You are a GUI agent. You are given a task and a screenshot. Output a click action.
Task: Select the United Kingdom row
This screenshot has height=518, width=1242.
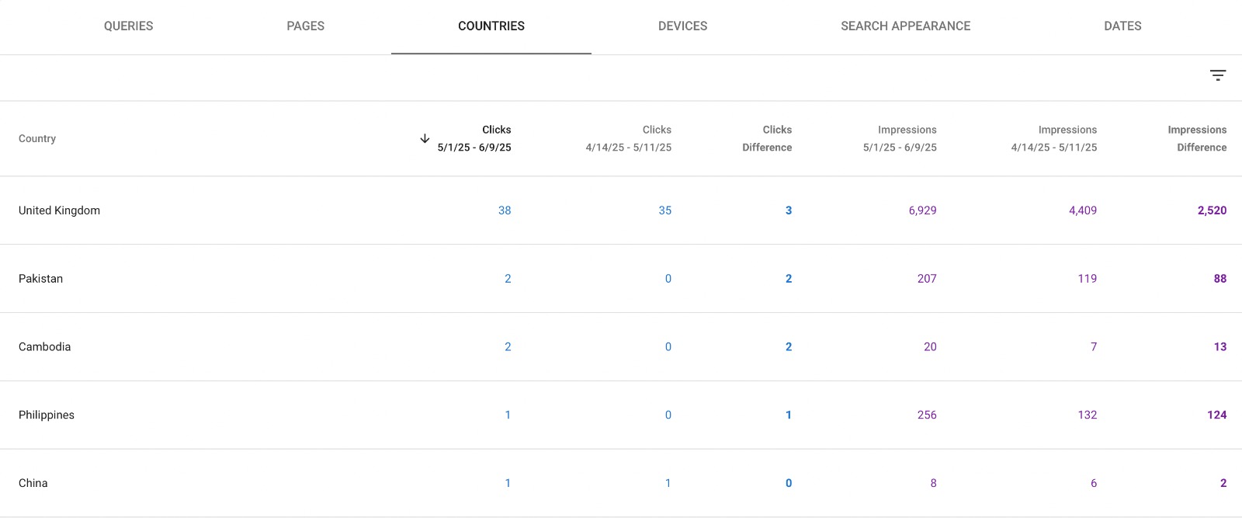(60, 210)
